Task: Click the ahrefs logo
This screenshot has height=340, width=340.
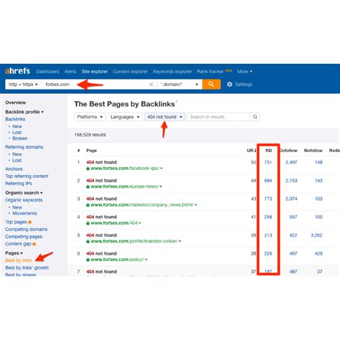Action: coord(18,71)
